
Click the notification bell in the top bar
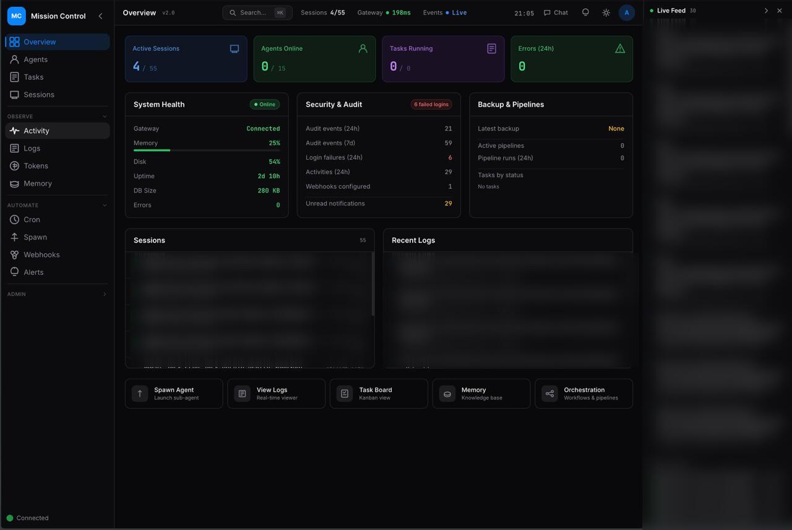pos(585,12)
